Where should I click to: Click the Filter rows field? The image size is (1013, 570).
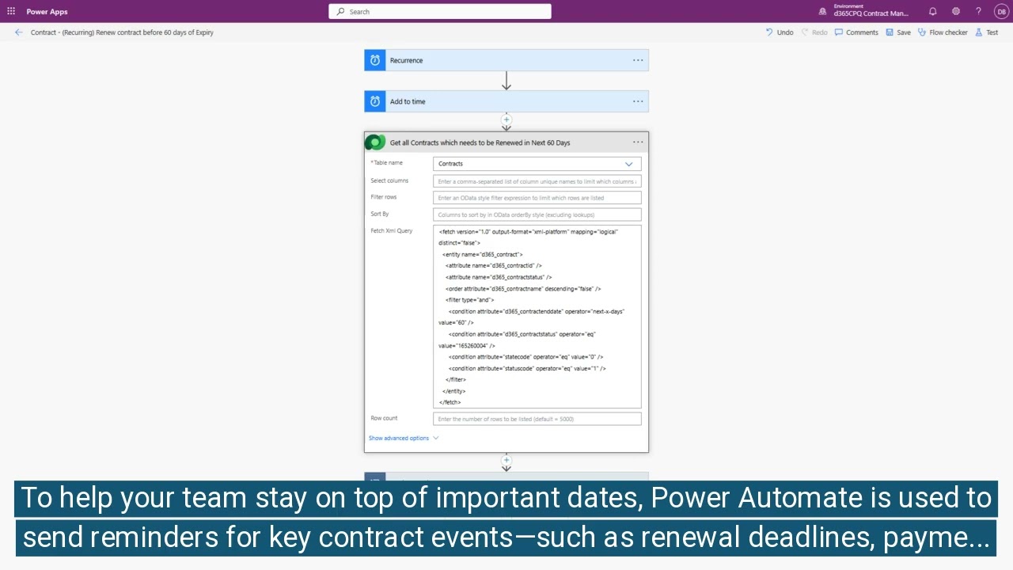point(537,198)
